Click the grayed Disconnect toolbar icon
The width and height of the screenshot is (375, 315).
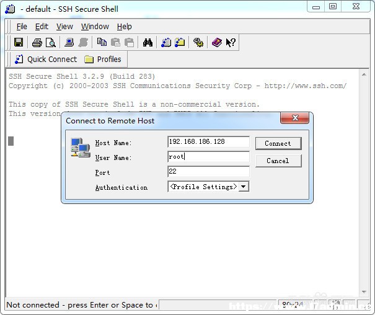[83, 43]
